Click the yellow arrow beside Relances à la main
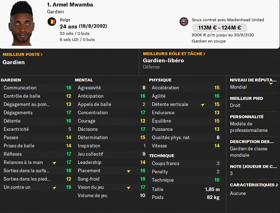 54,163
